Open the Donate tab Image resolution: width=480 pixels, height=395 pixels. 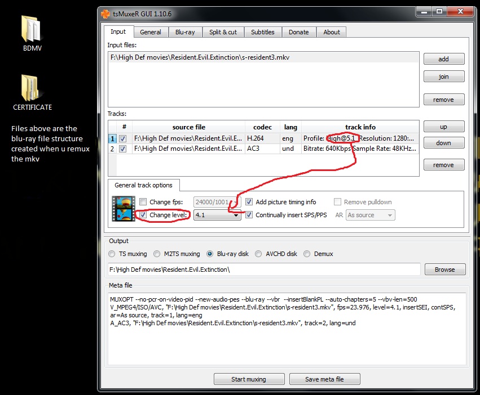(x=299, y=32)
